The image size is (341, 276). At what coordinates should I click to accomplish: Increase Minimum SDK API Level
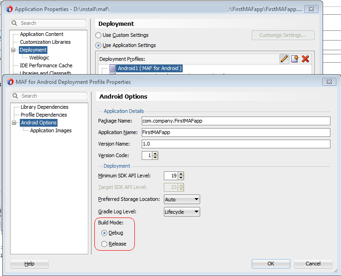181,174
